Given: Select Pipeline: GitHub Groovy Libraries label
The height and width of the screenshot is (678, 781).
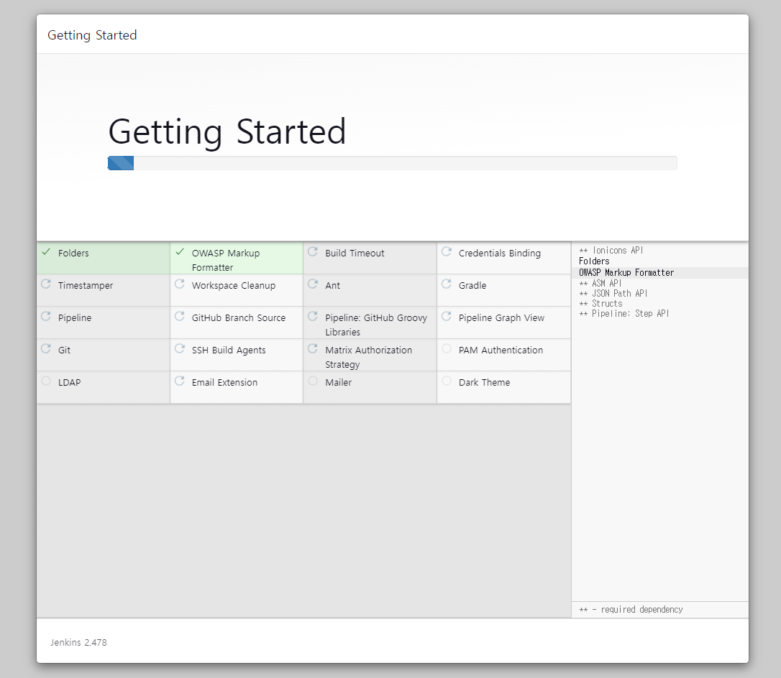Looking at the screenshot, I should click(376, 325).
